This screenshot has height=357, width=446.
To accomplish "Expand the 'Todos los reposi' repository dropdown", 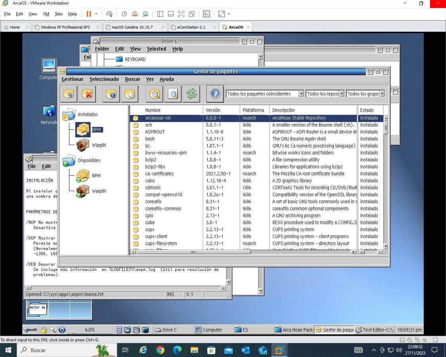I will tap(342, 94).
